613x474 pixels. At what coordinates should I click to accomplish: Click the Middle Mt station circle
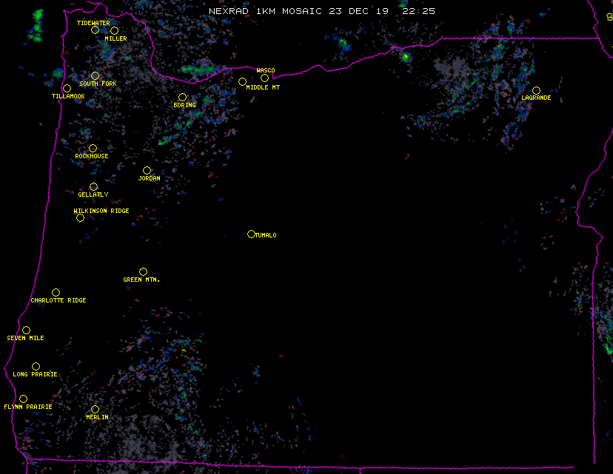[242, 82]
